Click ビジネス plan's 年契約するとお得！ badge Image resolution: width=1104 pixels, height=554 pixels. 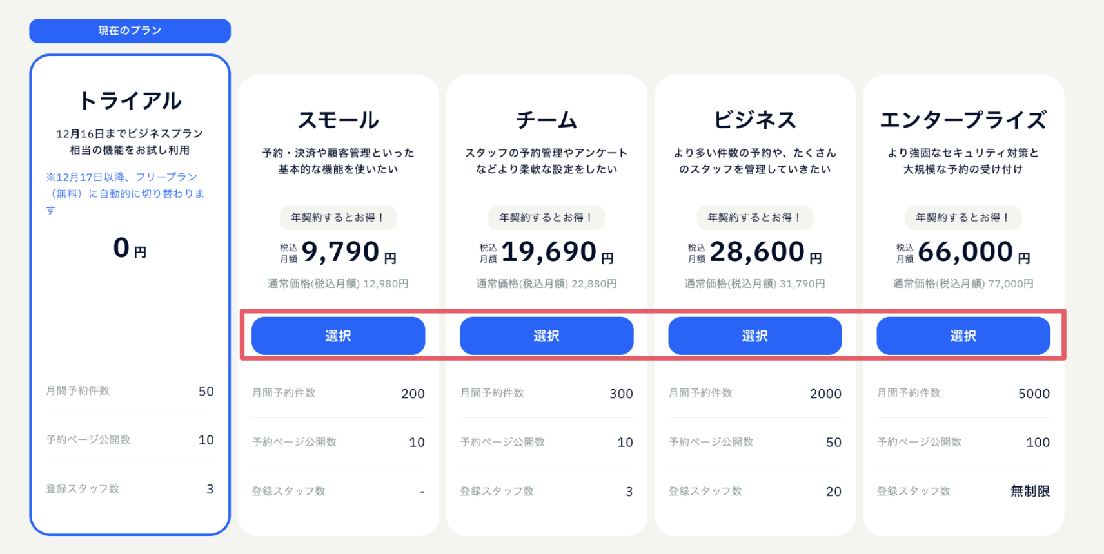pos(754,218)
